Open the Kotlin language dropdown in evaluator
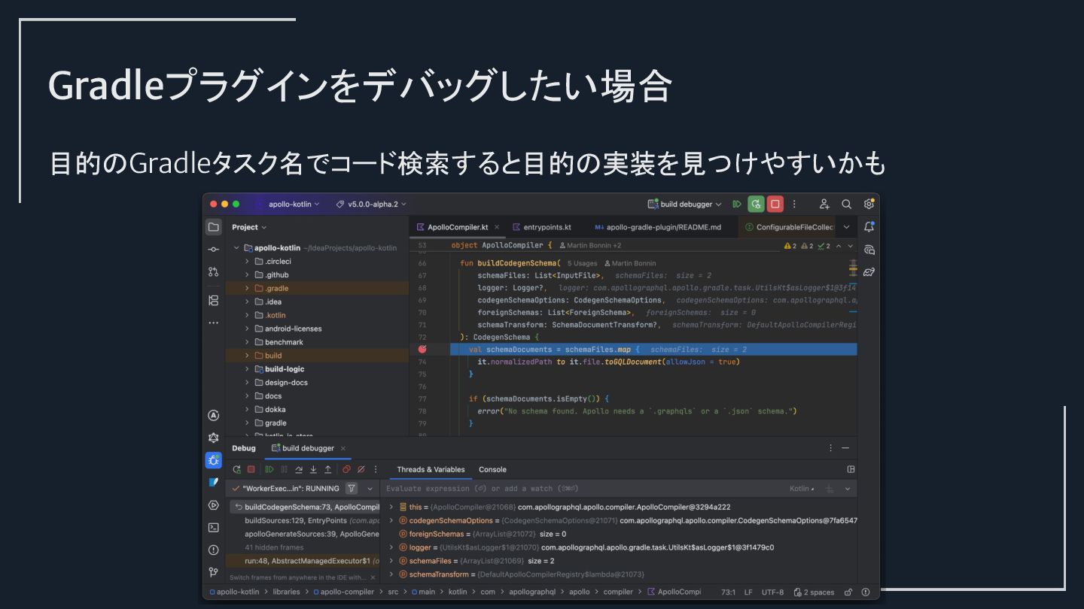Viewport: 1084px width, 609px height. point(802,489)
